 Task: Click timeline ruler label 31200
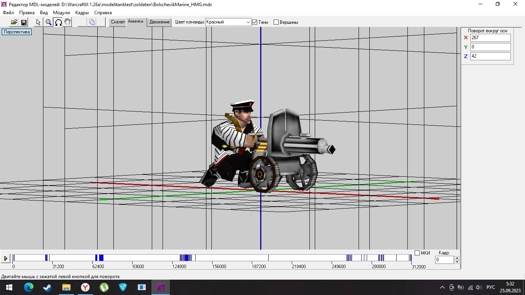(x=58, y=267)
